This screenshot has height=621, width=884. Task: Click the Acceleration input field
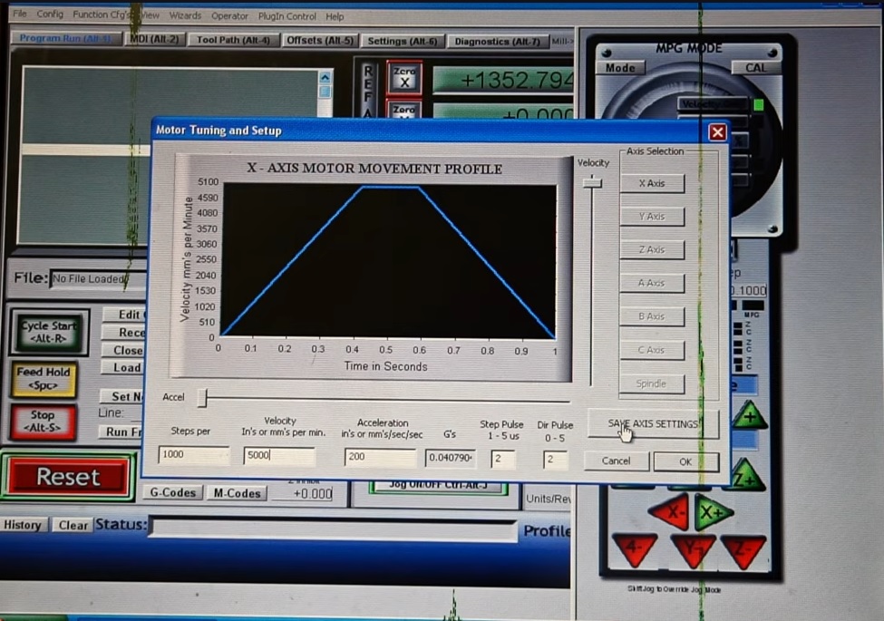click(x=381, y=456)
